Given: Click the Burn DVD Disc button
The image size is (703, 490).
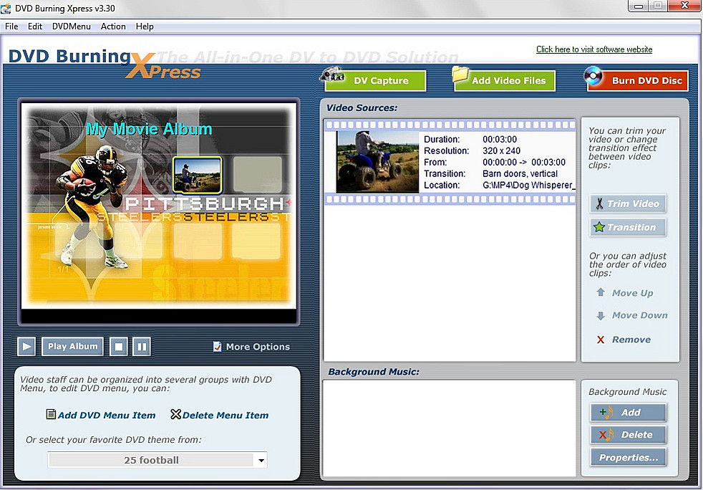Looking at the screenshot, I should 638,81.
